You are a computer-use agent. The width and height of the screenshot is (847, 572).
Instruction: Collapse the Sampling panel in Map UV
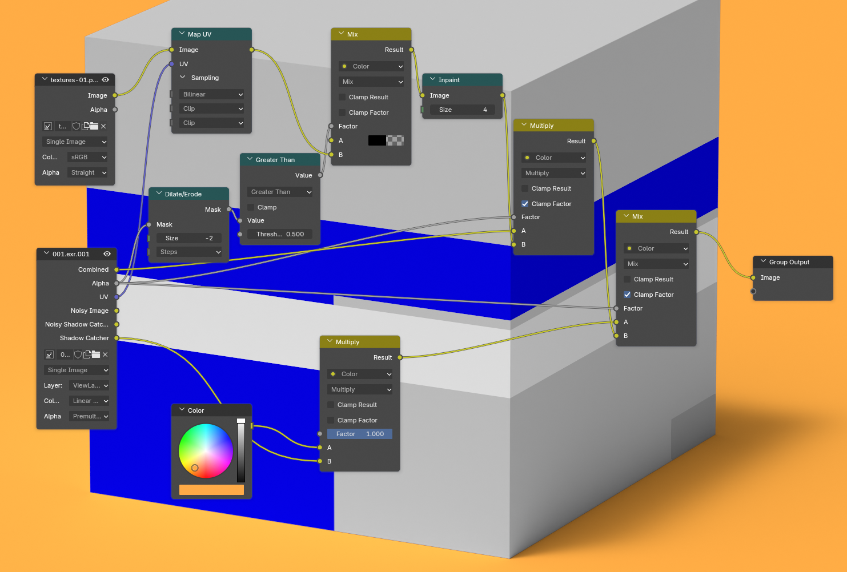click(183, 77)
